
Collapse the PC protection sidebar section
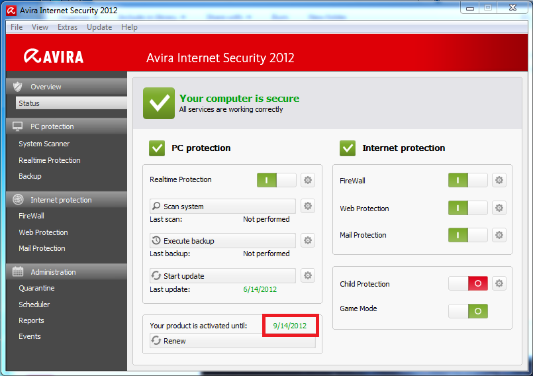point(67,126)
